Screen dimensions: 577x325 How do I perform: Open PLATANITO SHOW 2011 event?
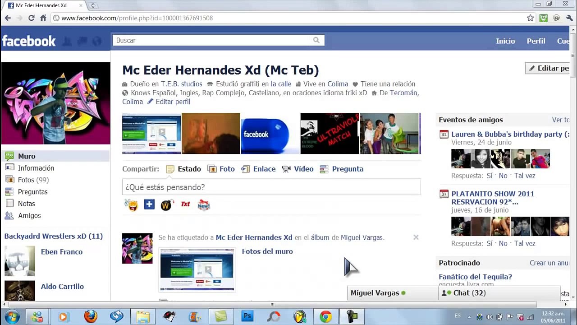coord(493,198)
